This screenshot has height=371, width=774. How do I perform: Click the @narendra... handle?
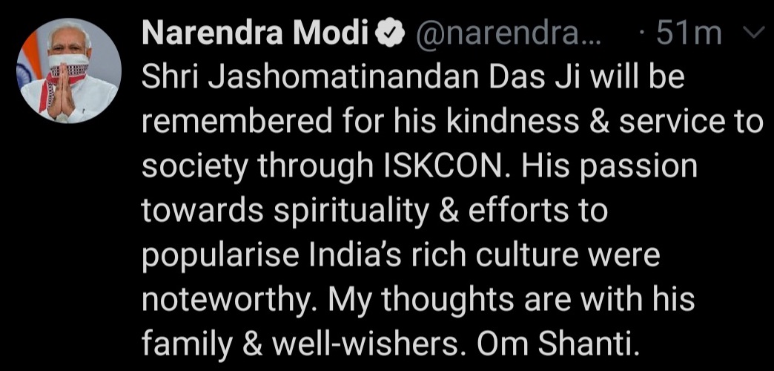click(x=509, y=36)
